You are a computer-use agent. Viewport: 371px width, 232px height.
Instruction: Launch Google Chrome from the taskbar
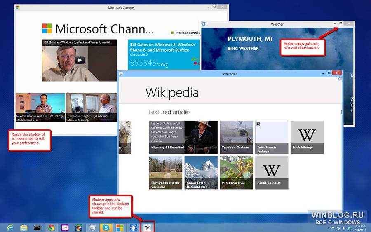pos(51,228)
